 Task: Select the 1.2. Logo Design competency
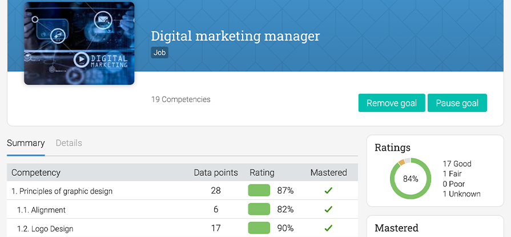45,228
